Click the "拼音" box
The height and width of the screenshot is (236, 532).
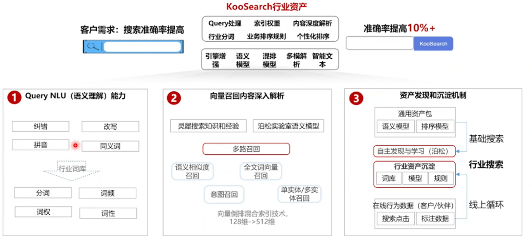click(x=41, y=145)
